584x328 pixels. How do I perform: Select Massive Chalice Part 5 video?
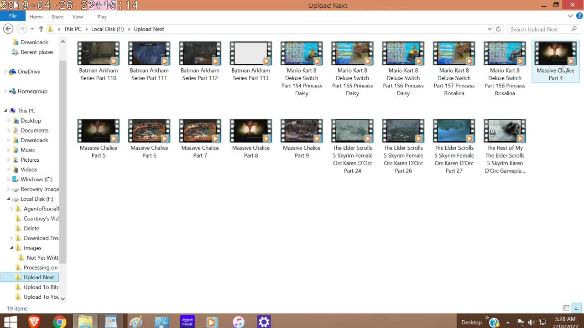pyautogui.click(x=99, y=139)
